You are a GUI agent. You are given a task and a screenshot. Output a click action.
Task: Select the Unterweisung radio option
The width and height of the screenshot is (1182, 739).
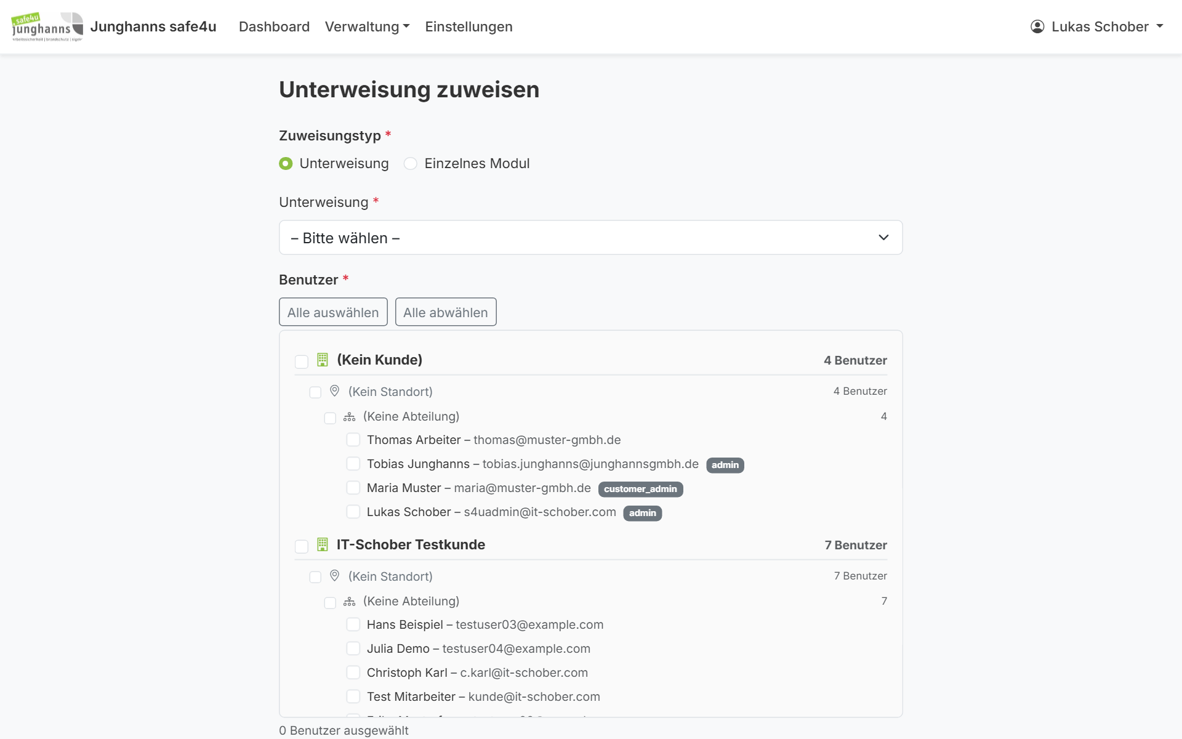[286, 163]
